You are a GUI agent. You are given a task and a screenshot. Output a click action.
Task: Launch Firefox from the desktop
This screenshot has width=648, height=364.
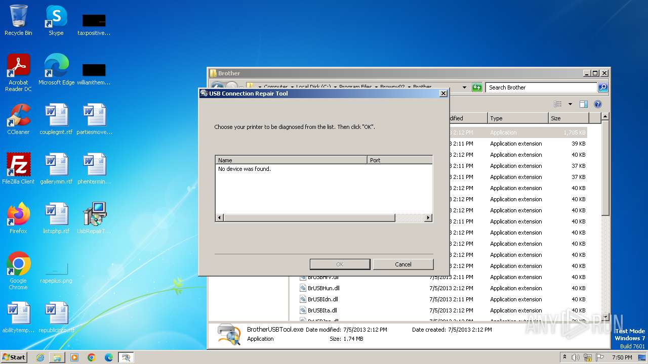click(x=18, y=218)
